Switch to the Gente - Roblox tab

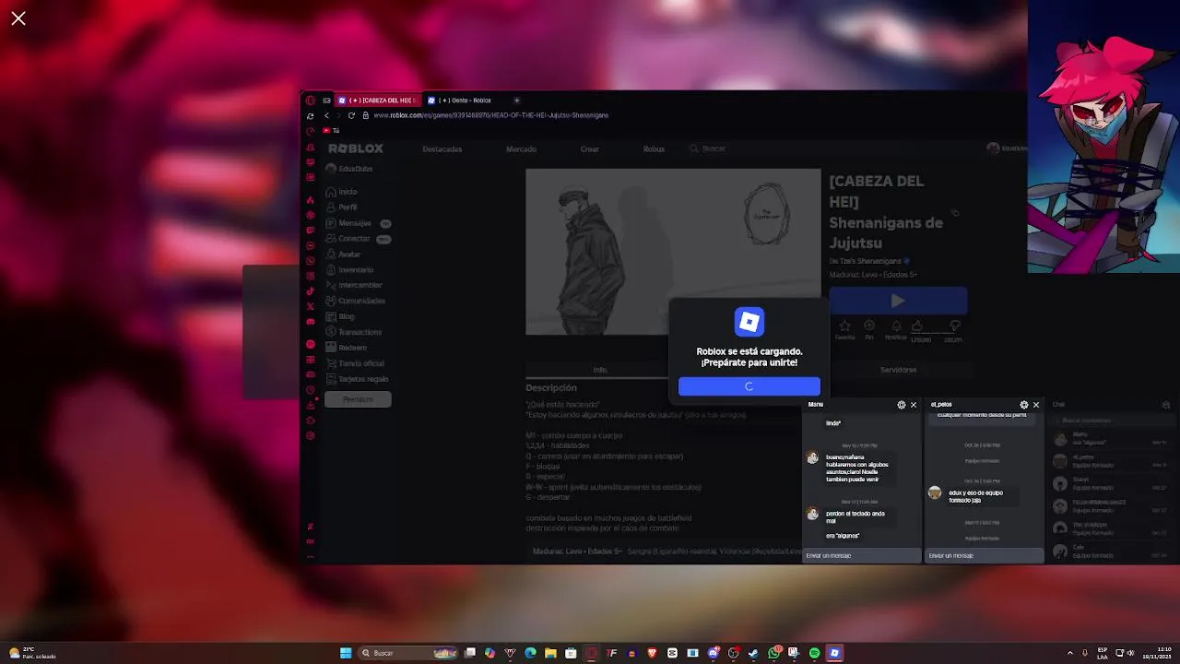[464, 101]
